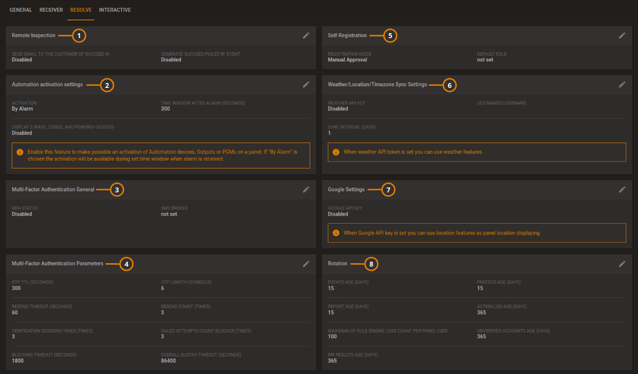Open the RECEIVER tab
Image resolution: width=638 pixels, height=374 pixels.
[x=51, y=10]
